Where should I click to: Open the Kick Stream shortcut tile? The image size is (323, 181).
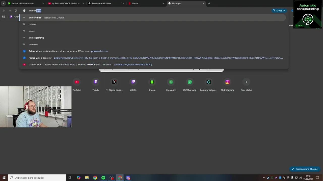[152, 85]
